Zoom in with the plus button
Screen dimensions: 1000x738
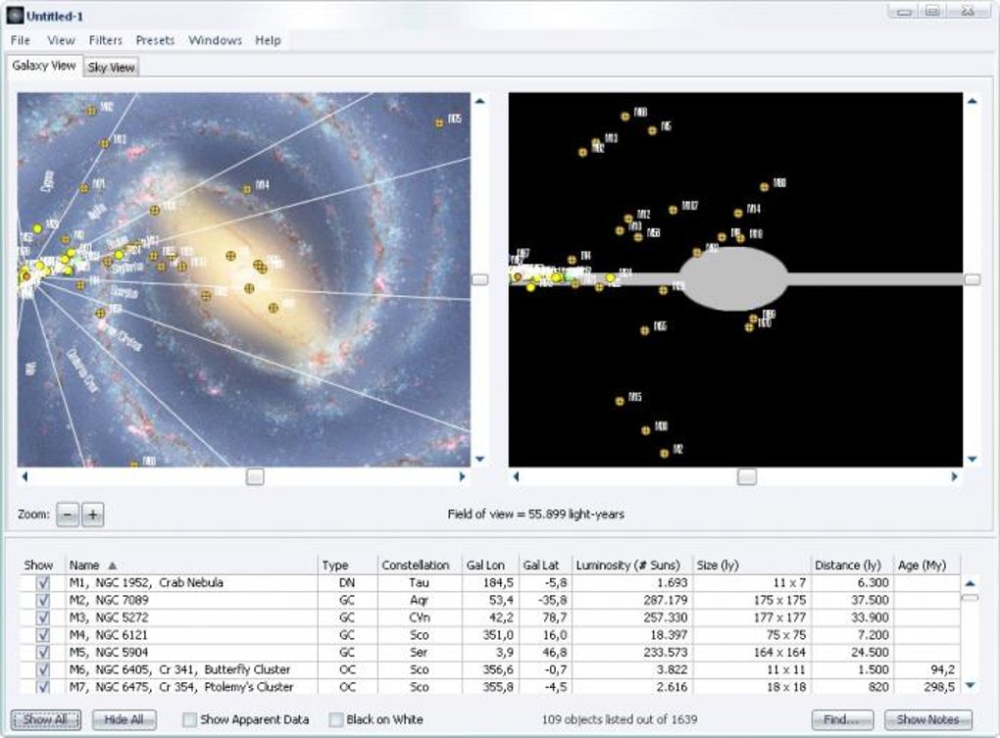coord(92,515)
